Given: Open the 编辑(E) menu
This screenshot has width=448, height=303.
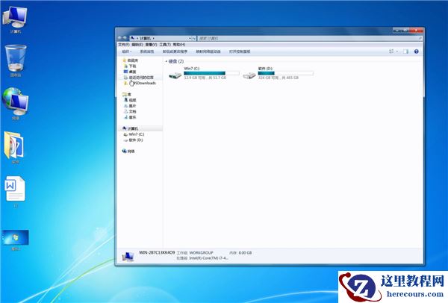Looking at the screenshot, I should [137, 45].
